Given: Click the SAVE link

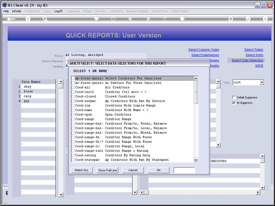Looking at the screenshot, I should pos(259,66).
